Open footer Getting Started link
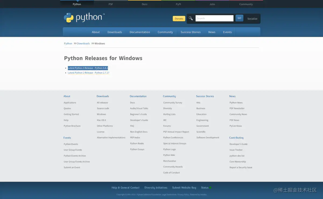This screenshot has height=199, width=323. (x=71, y=114)
